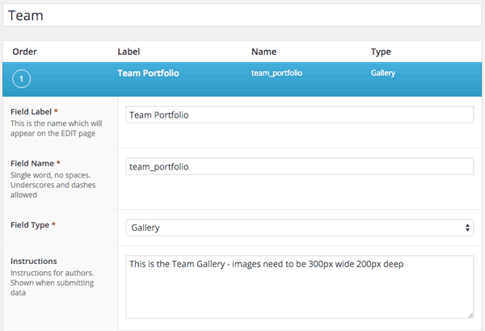
Task: Collapse the Team Portfolio field row title
Action: pyautogui.click(x=148, y=73)
